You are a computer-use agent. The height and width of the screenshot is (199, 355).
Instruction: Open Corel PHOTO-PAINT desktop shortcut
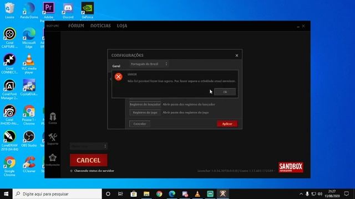tap(9, 115)
